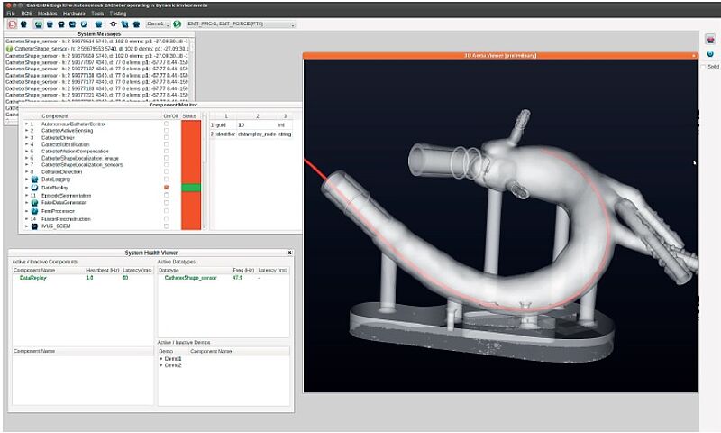Close the System Health Viewer panel
This screenshot has width=721, height=433.
tap(289, 253)
